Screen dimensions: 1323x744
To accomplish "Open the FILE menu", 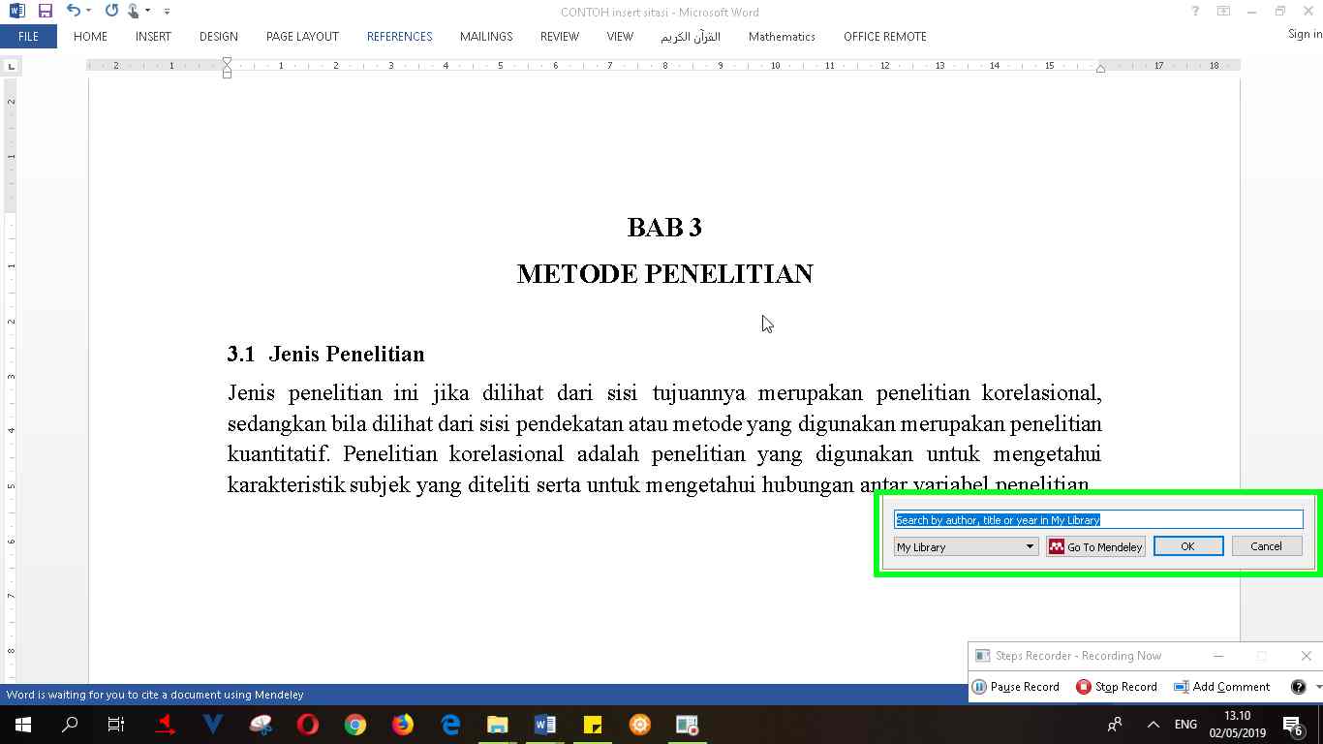I will (x=28, y=37).
